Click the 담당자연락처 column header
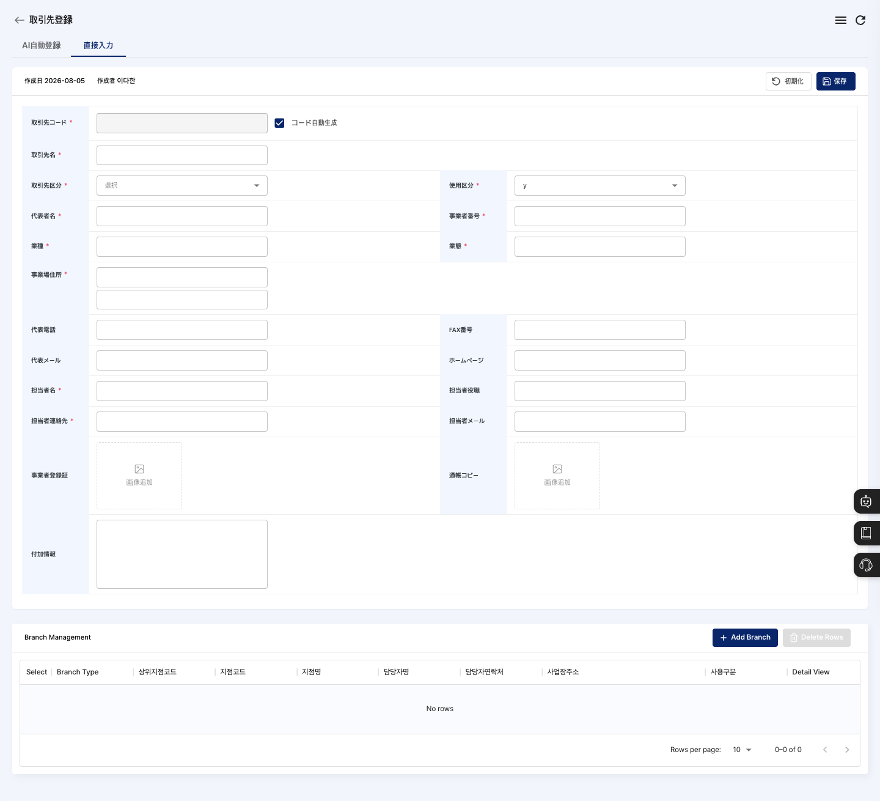 [485, 672]
